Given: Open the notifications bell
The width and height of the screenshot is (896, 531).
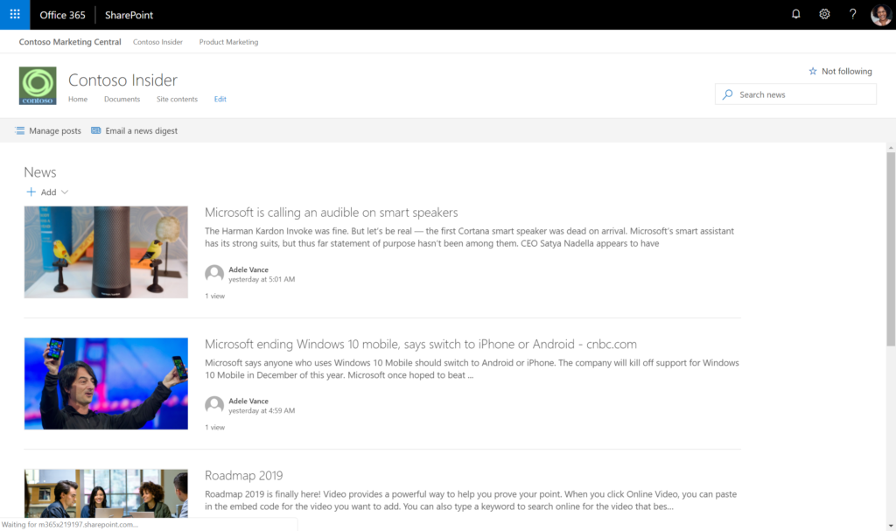Looking at the screenshot, I should coord(795,14).
